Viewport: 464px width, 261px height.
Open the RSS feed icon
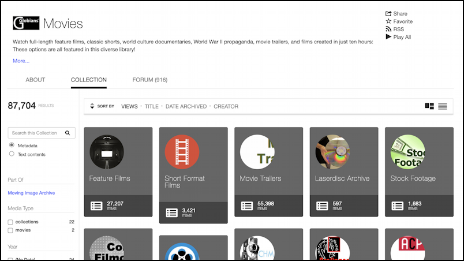(x=388, y=29)
